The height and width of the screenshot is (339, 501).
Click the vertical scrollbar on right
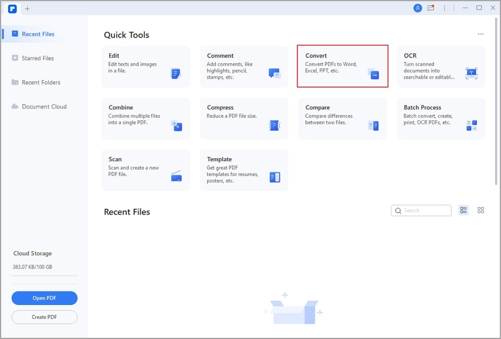(496, 101)
